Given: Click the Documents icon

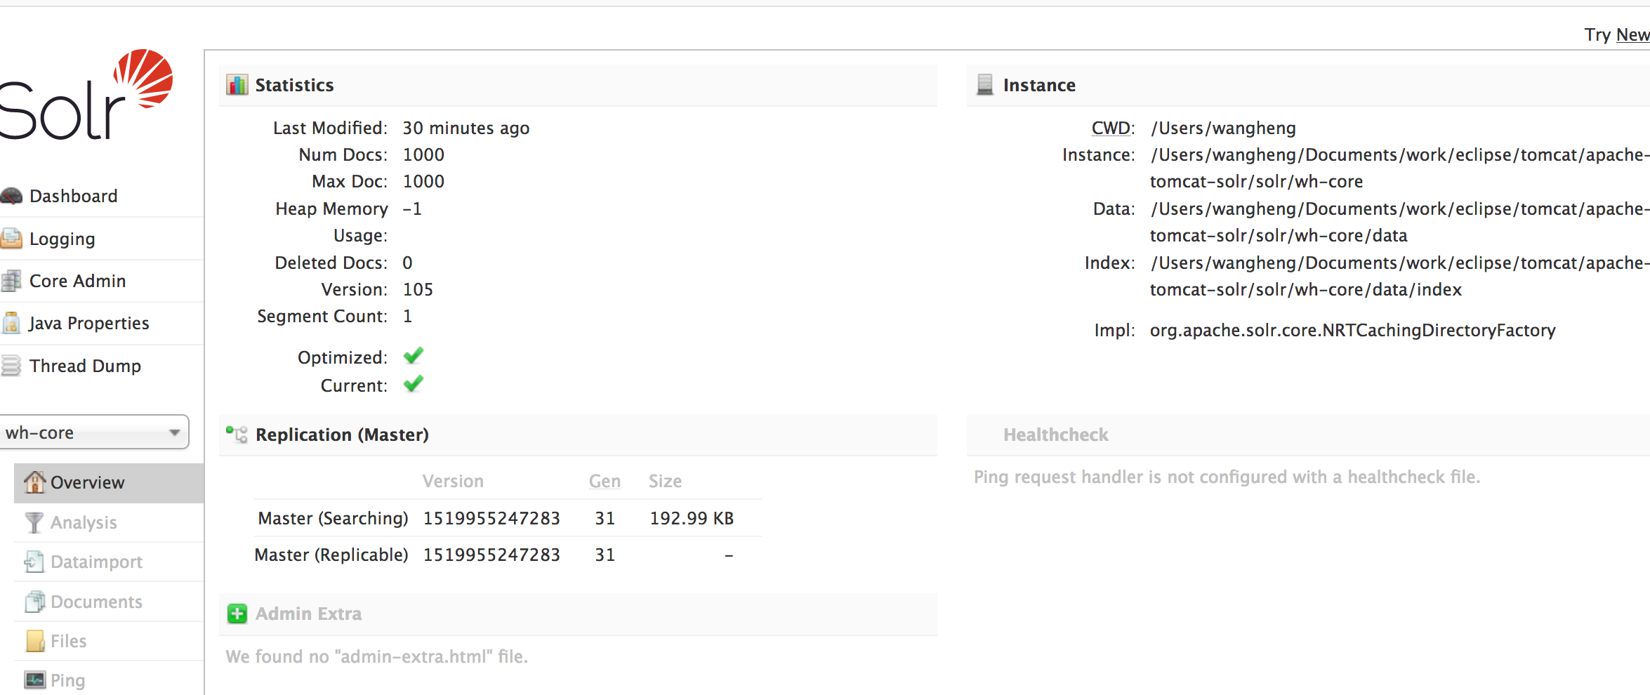Looking at the screenshot, I should point(34,602).
